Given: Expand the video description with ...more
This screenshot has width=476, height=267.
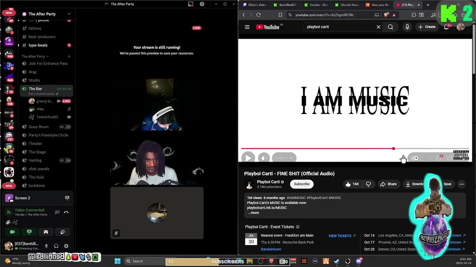Looking at the screenshot, I should [x=253, y=212].
